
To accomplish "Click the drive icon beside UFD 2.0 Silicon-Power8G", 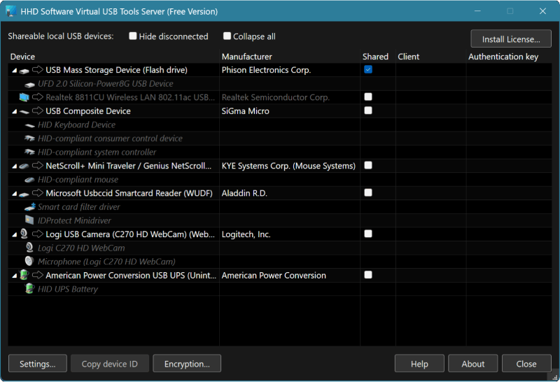I will point(29,84).
